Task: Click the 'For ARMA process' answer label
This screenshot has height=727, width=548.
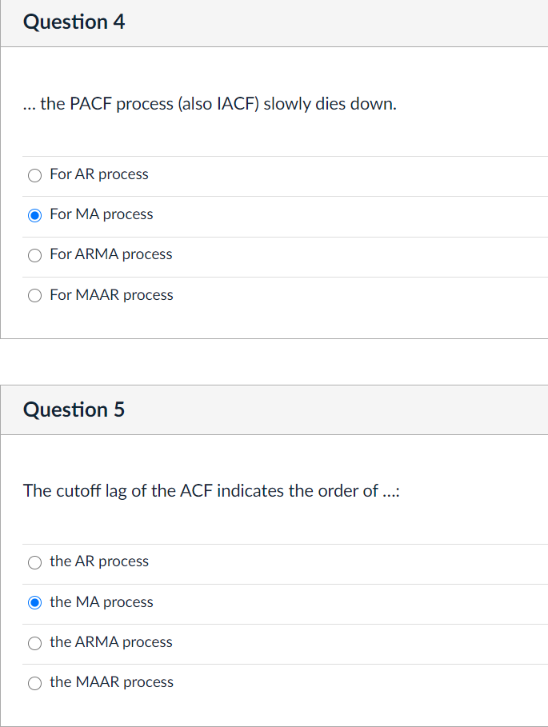Action: (111, 254)
